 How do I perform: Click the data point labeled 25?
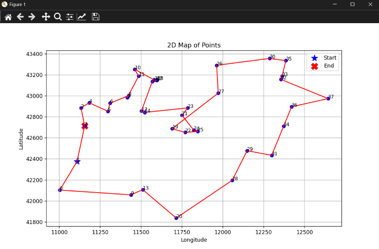pyautogui.click(x=198, y=132)
